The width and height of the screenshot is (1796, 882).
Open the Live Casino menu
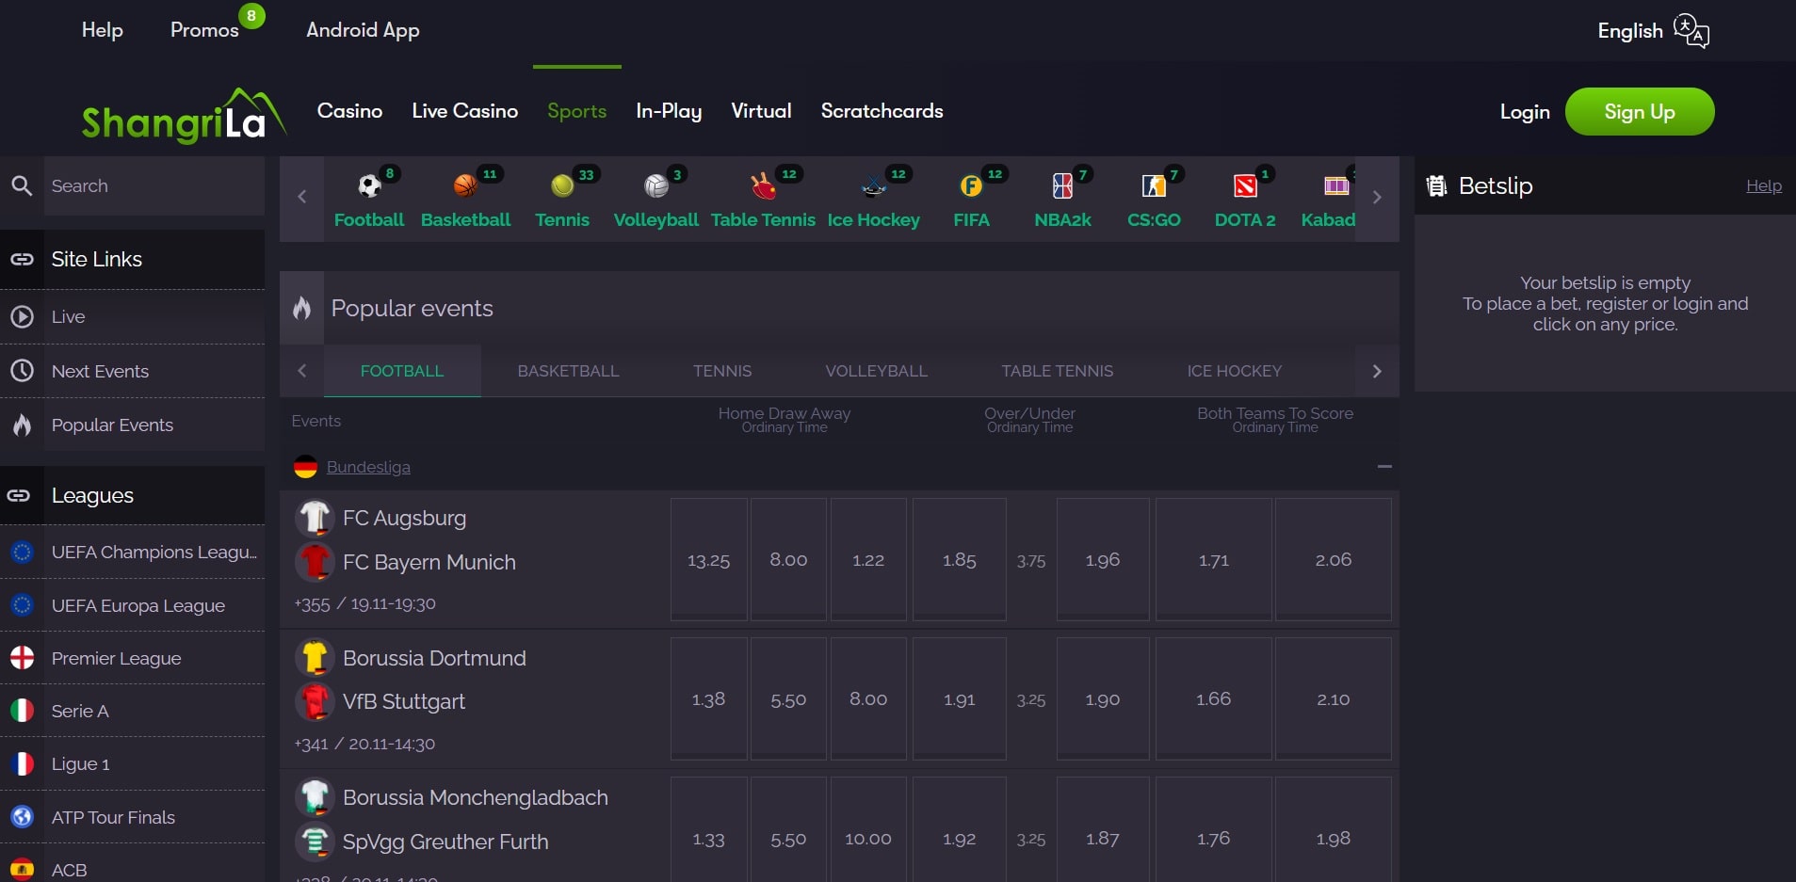pyautogui.click(x=465, y=111)
